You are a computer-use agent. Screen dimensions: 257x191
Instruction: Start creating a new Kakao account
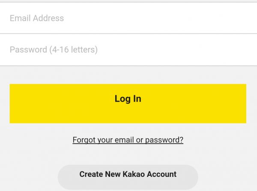[128, 174]
